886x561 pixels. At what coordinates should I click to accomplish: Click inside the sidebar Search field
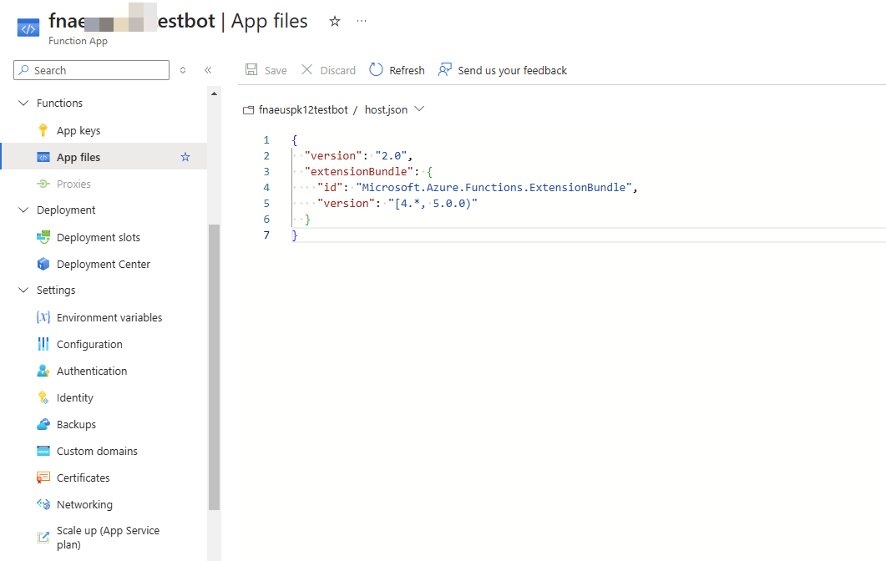point(91,70)
